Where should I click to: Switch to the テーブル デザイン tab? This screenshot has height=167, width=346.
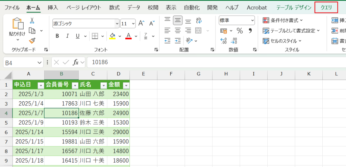click(x=294, y=8)
